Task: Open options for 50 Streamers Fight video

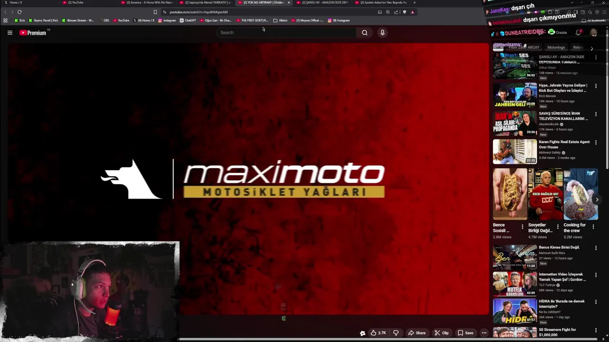Action: (596, 330)
